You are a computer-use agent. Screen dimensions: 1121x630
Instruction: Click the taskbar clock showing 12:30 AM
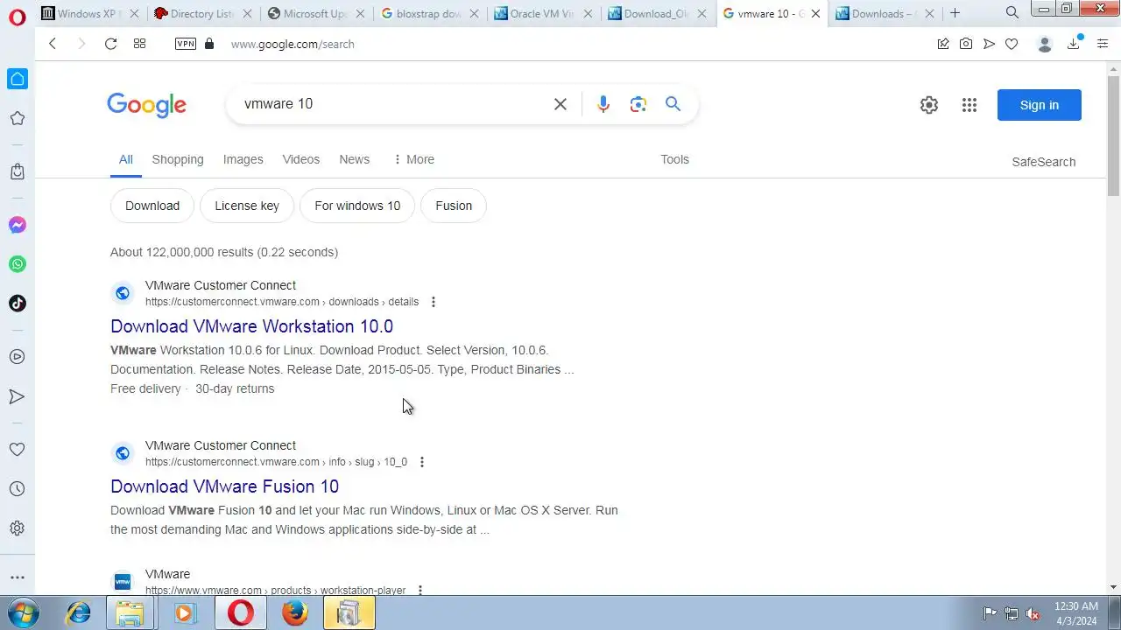tap(1076, 613)
